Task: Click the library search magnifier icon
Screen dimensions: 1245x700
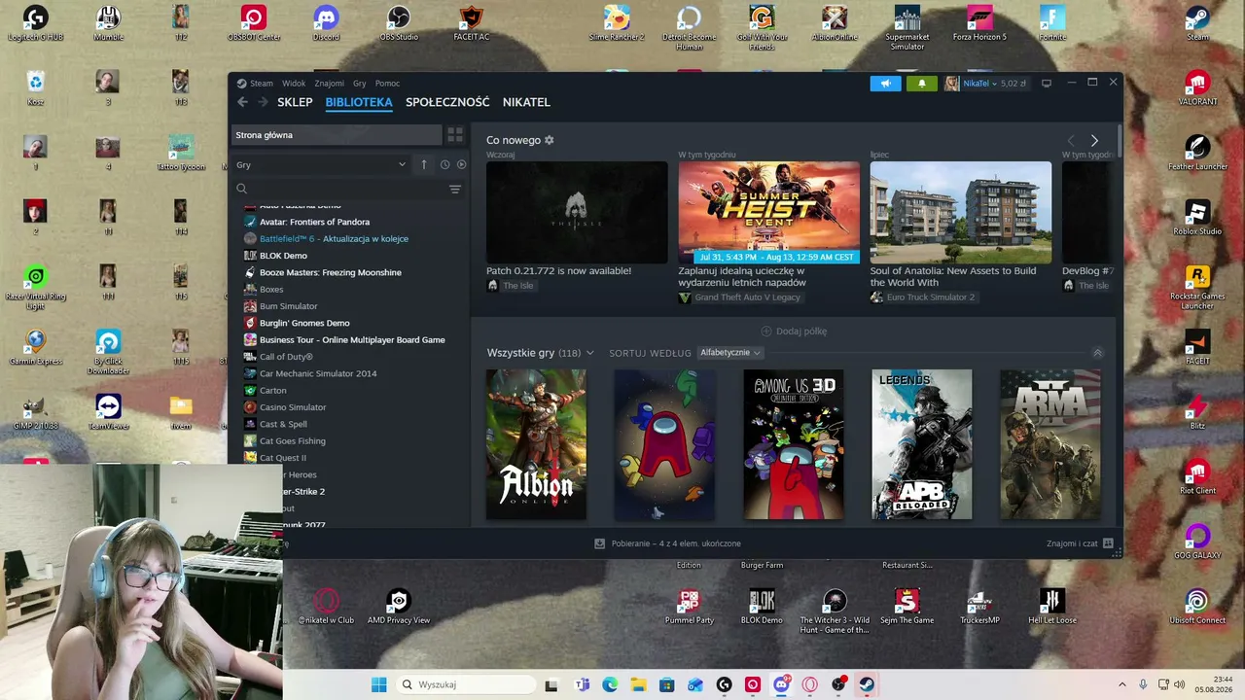Action: [242, 190]
